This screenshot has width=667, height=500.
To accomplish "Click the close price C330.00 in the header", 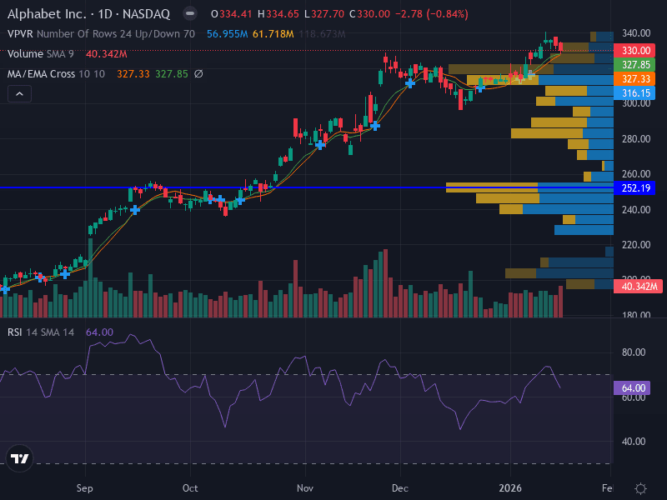I will pyautogui.click(x=369, y=14).
